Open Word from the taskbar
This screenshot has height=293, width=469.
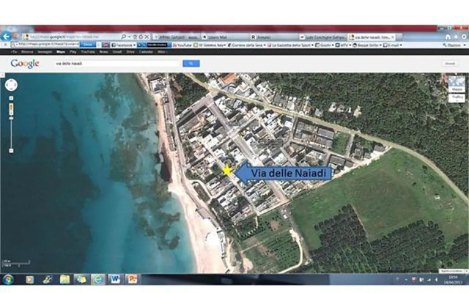coord(115,279)
